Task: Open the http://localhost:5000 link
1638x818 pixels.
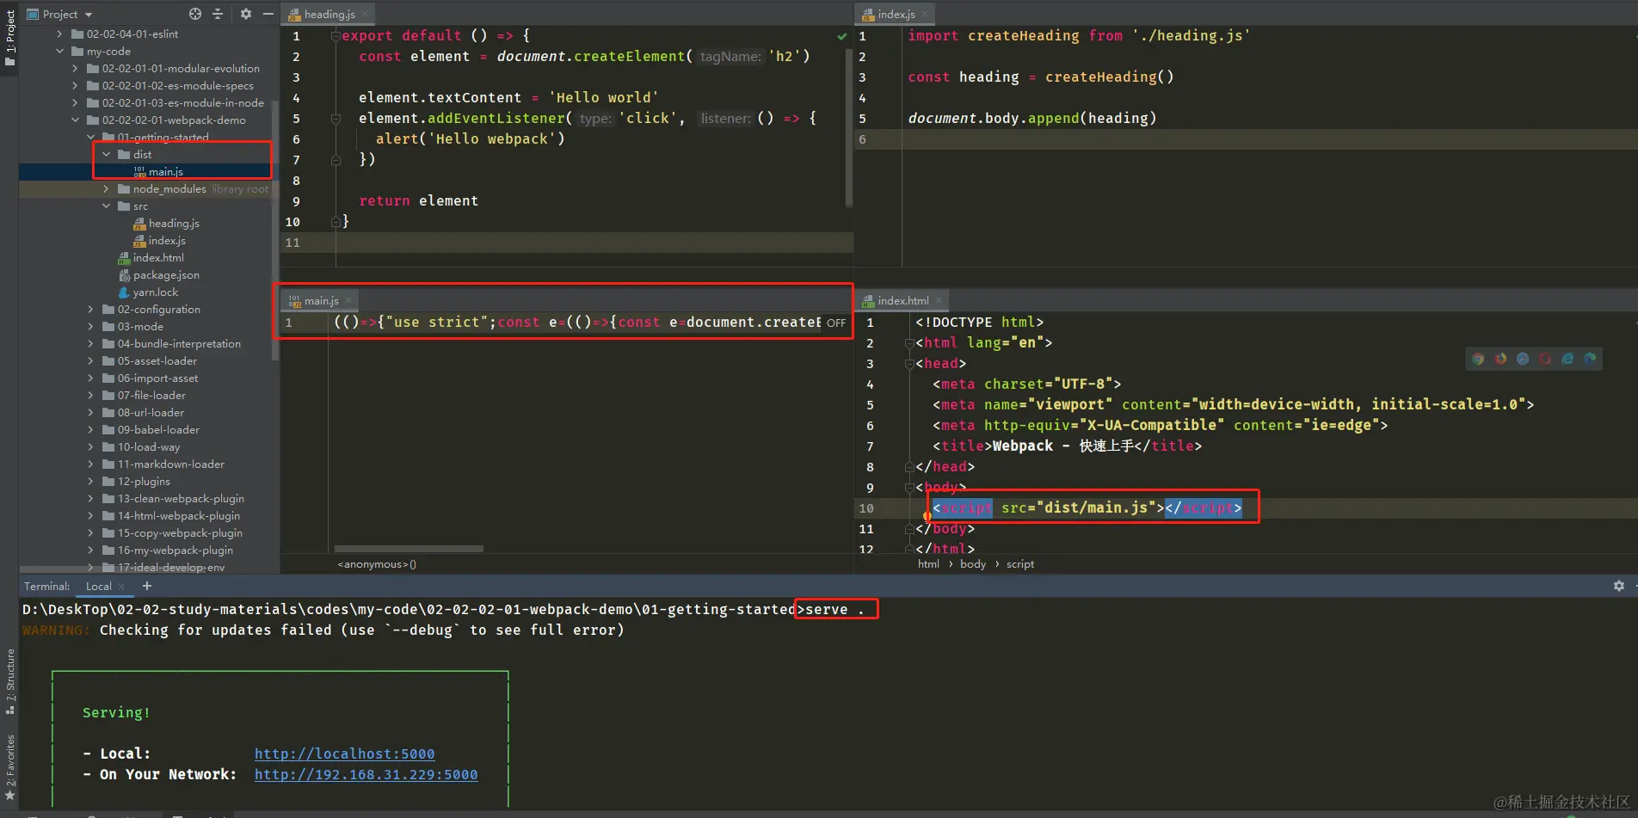Action: click(344, 753)
